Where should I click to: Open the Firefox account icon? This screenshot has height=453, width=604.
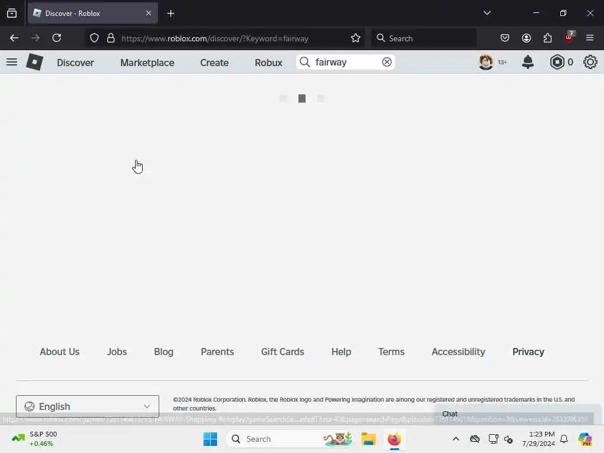tap(526, 38)
